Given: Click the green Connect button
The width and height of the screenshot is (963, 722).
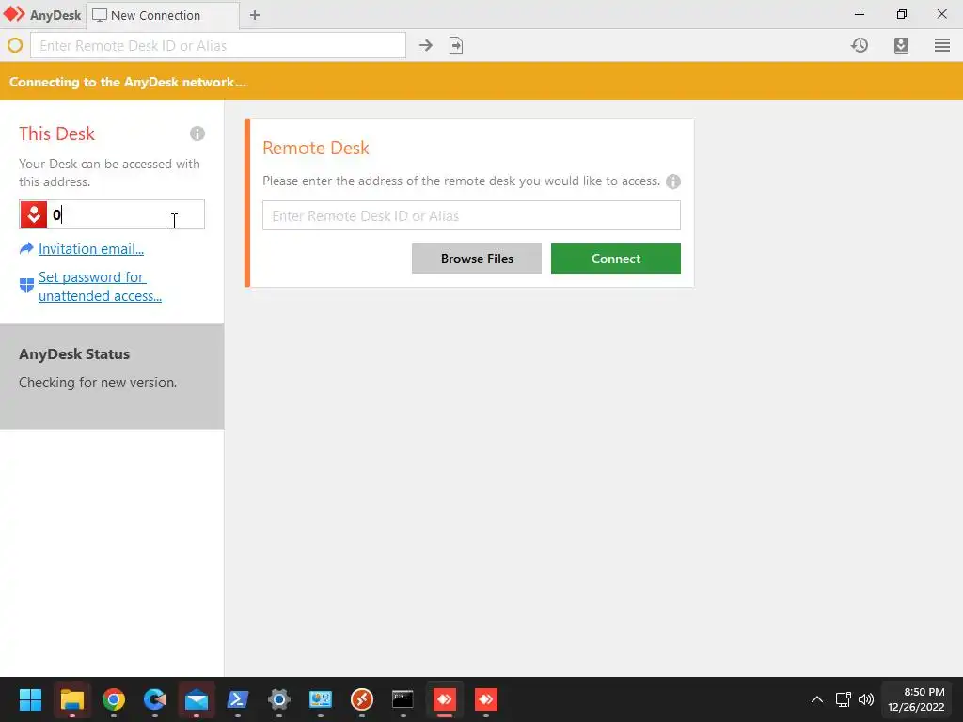Looking at the screenshot, I should (x=615, y=259).
